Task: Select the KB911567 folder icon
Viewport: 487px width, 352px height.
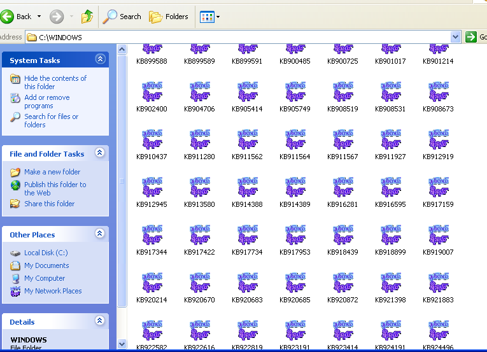Action: [x=343, y=139]
